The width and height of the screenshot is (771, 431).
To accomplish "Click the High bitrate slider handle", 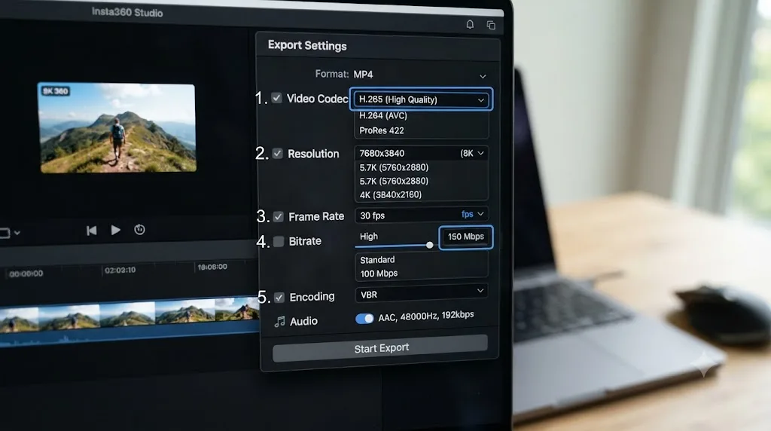I will pyautogui.click(x=430, y=245).
